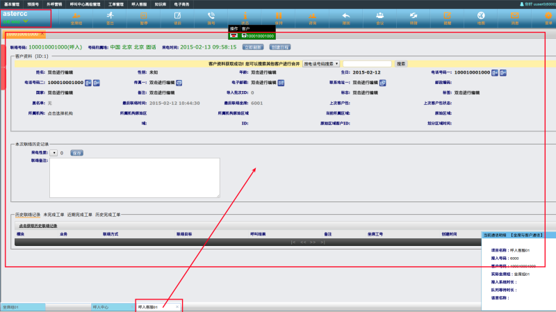Click the 列表 envelope toolbar icon

515,16
